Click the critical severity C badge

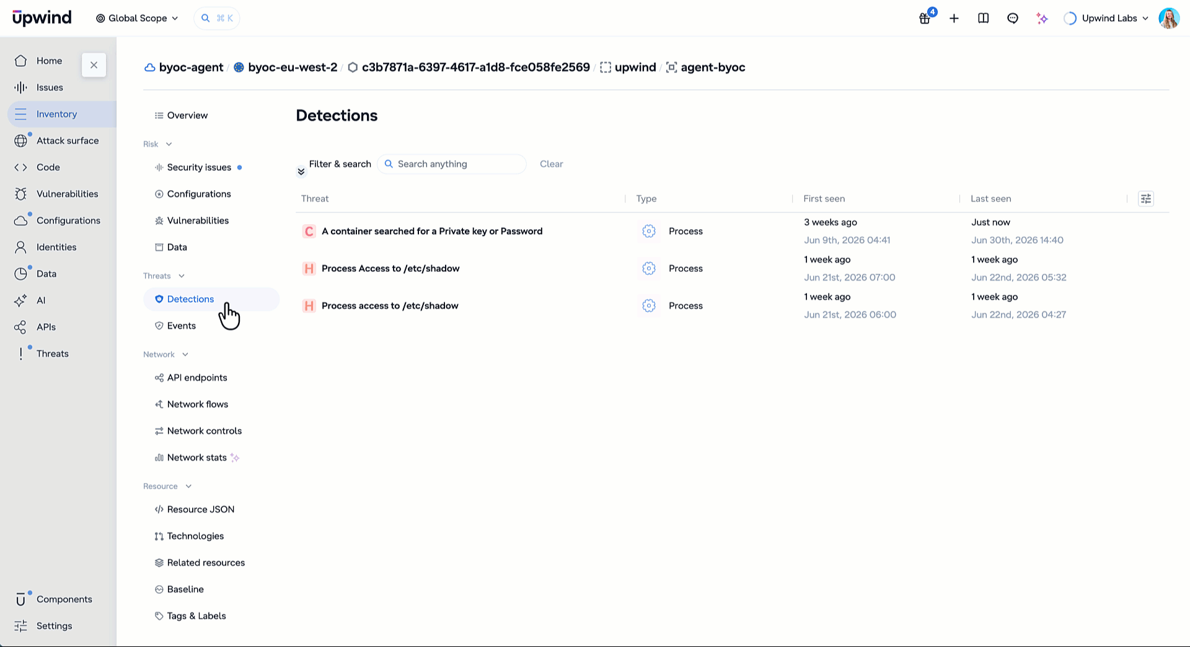pyautogui.click(x=309, y=231)
